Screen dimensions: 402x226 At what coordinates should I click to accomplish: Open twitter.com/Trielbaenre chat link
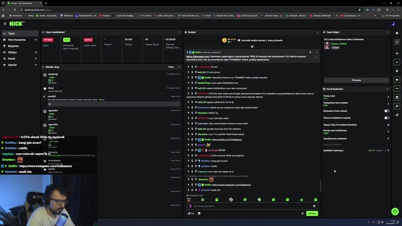click(227, 139)
